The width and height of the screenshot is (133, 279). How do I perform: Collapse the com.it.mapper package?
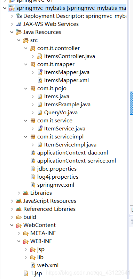[26, 64]
